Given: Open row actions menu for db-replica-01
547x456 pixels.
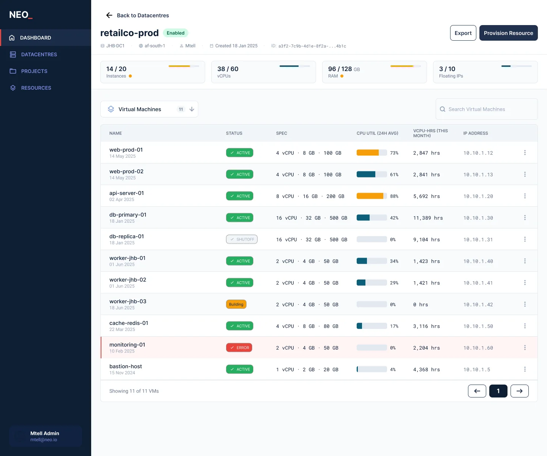Looking at the screenshot, I should click(525, 239).
